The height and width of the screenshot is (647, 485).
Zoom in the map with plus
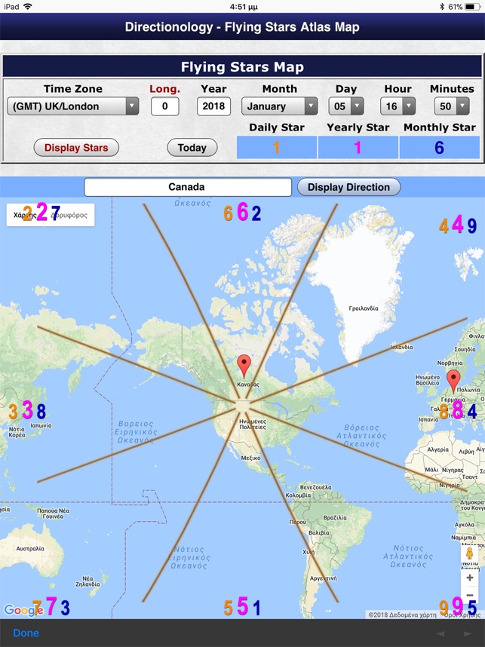469,578
